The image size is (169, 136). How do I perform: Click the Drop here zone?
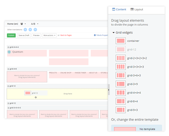click(57, 94)
